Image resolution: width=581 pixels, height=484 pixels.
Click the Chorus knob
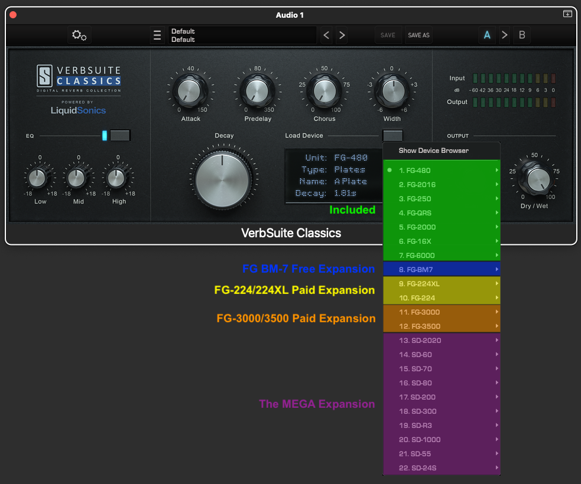[324, 91]
